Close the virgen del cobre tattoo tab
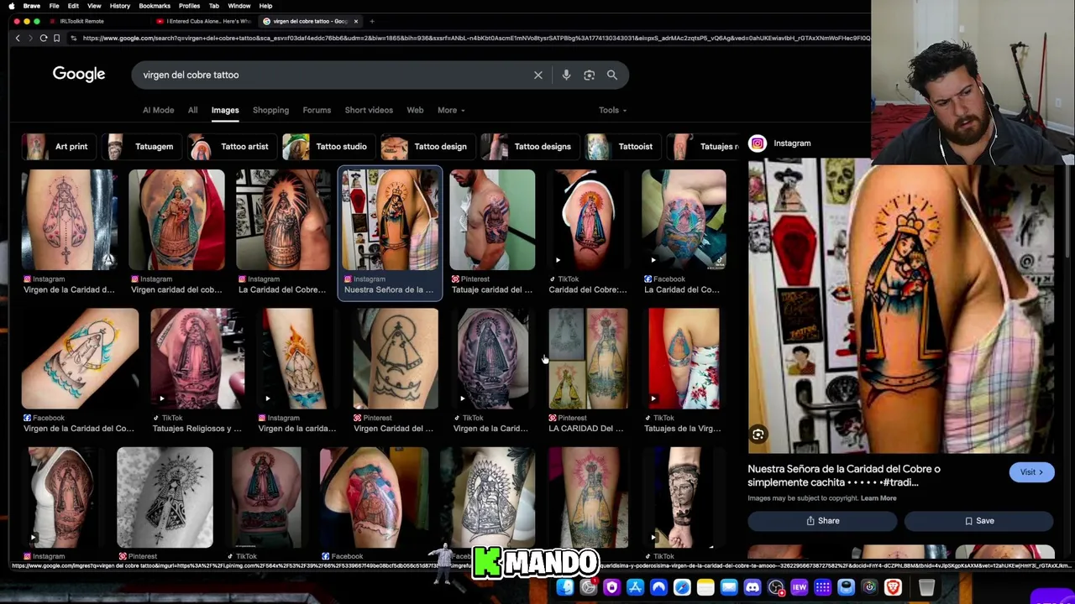Screen dimensions: 1075x604 tap(355, 21)
